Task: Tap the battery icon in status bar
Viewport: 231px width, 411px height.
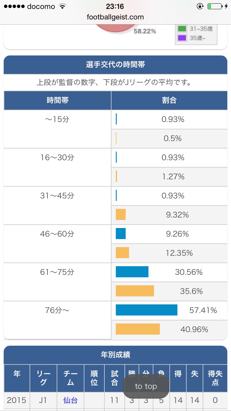Action: pos(214,6)
